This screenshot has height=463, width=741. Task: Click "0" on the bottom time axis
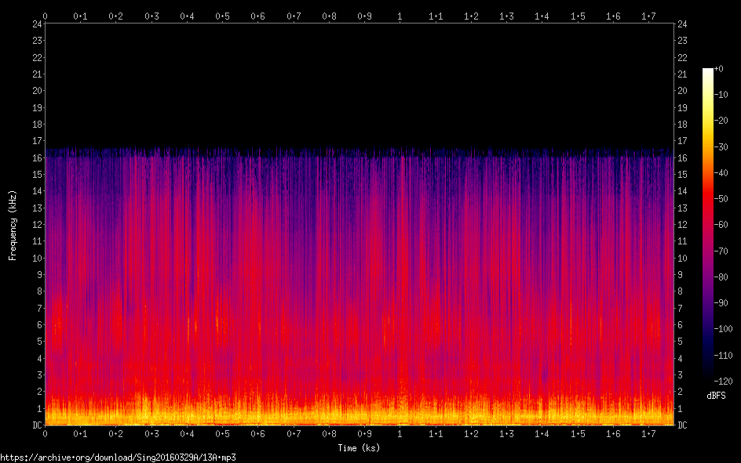pos(46,434)
